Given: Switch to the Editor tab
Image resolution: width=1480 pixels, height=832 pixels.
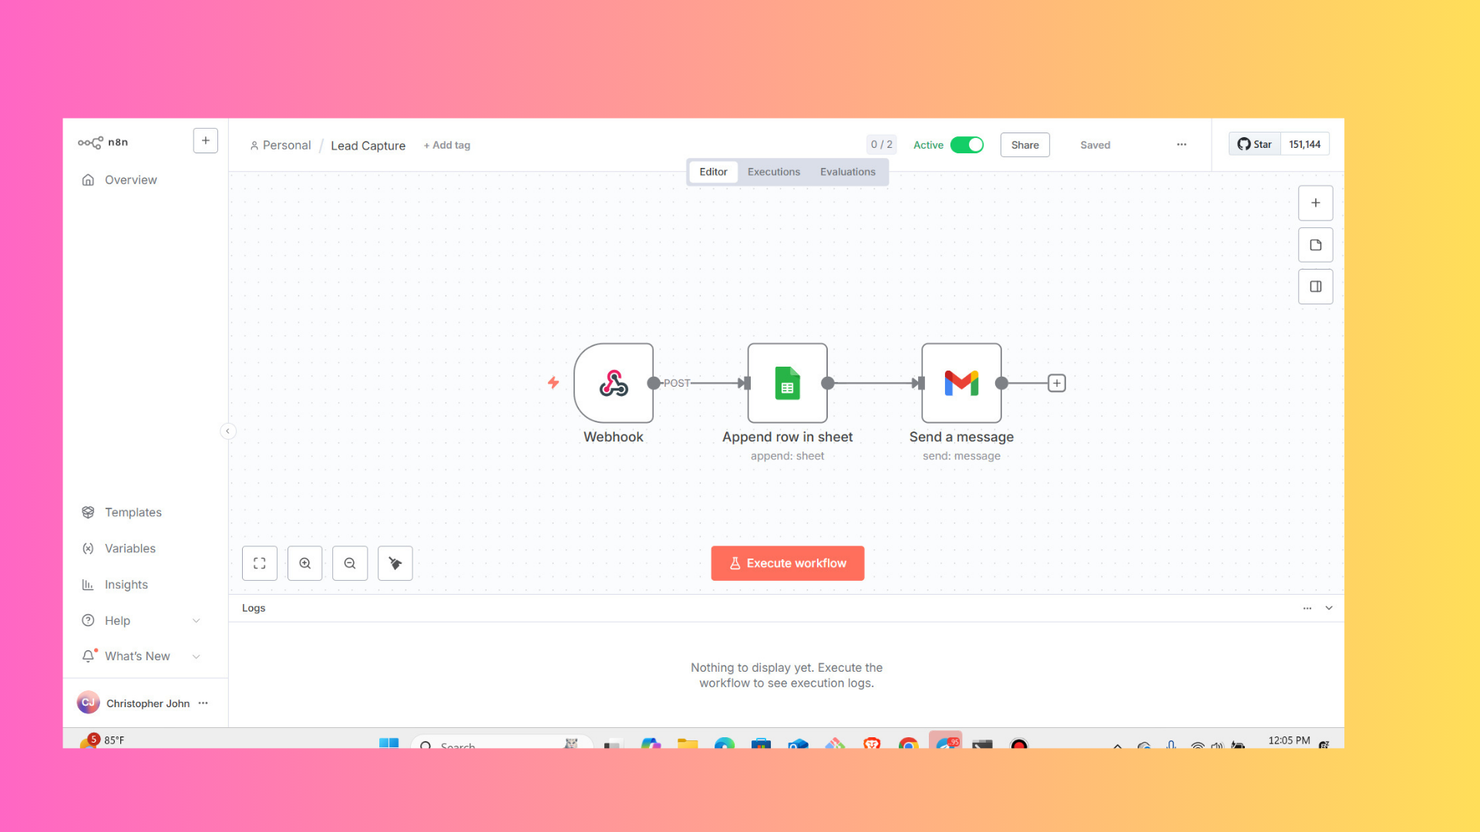Looking at the screenshot, I should (713, 172).
